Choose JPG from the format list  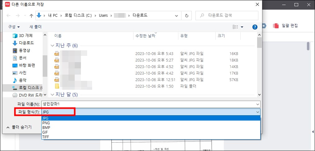151,118
